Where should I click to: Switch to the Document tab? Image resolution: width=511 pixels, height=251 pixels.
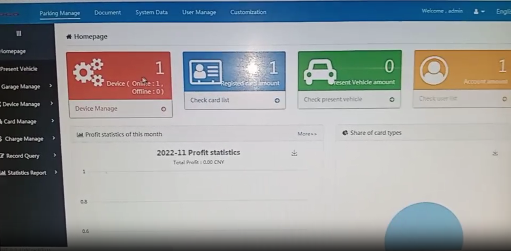[107, 13]
